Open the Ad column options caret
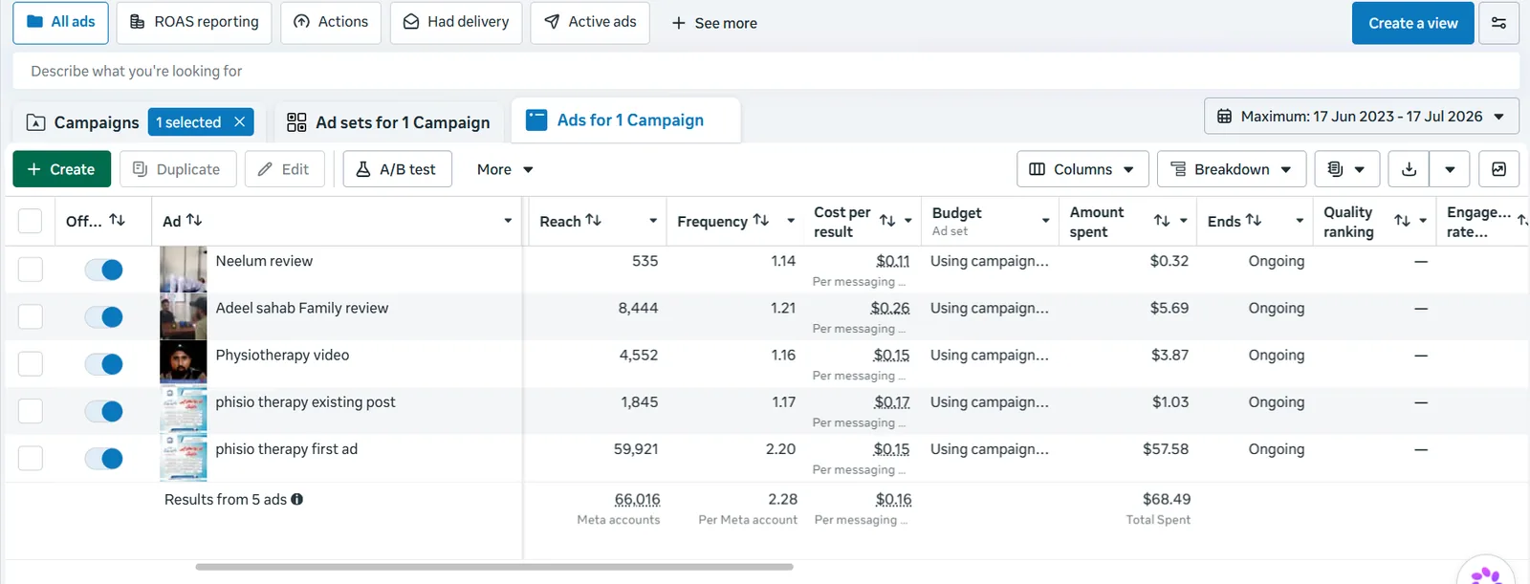 (x=508, y=221)
